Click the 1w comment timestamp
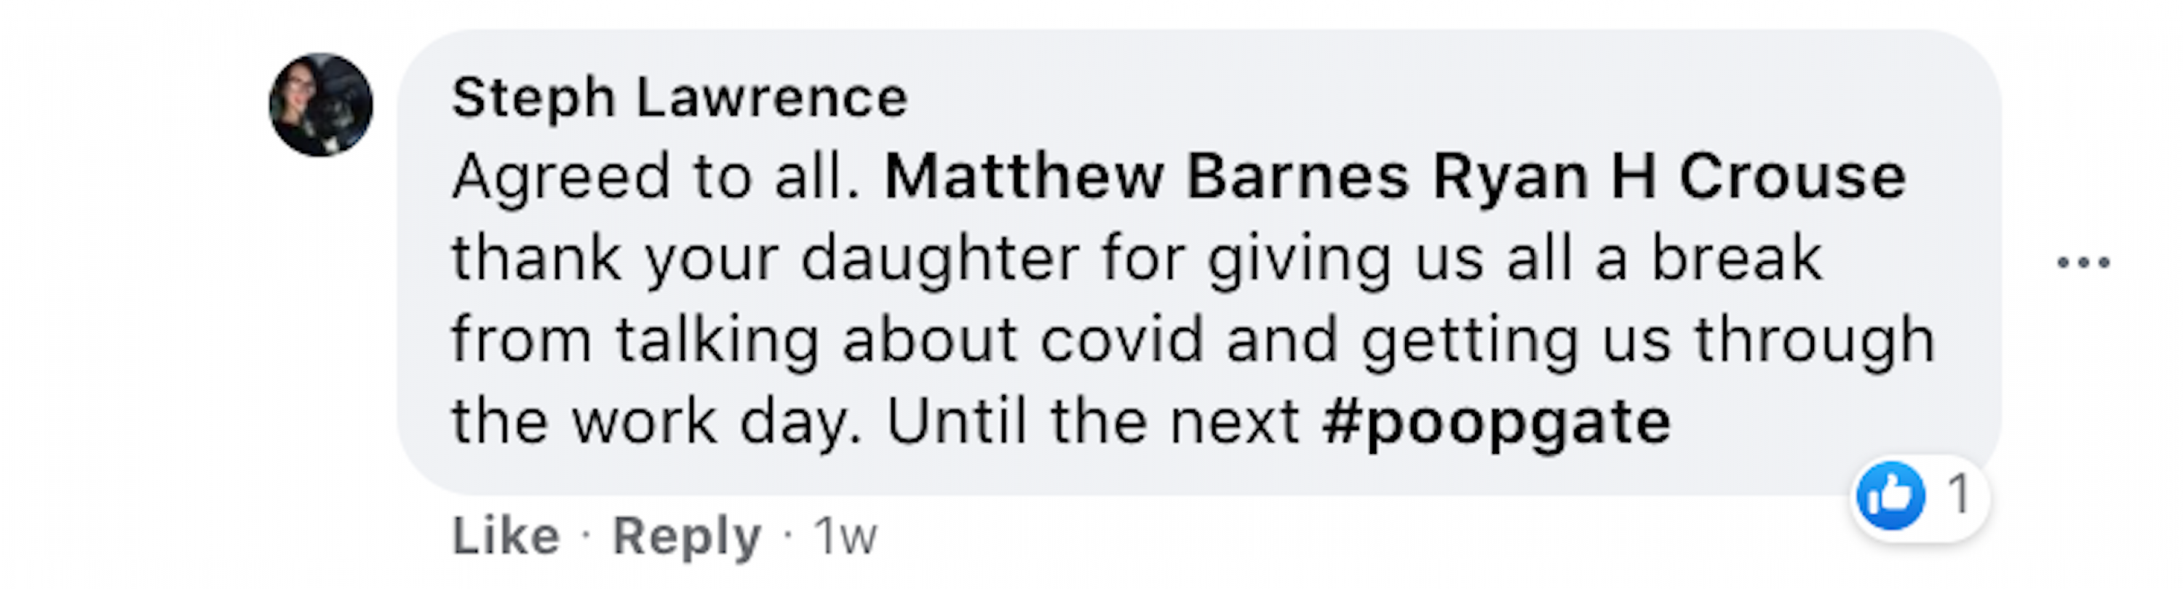 click(x=844, y=536)
